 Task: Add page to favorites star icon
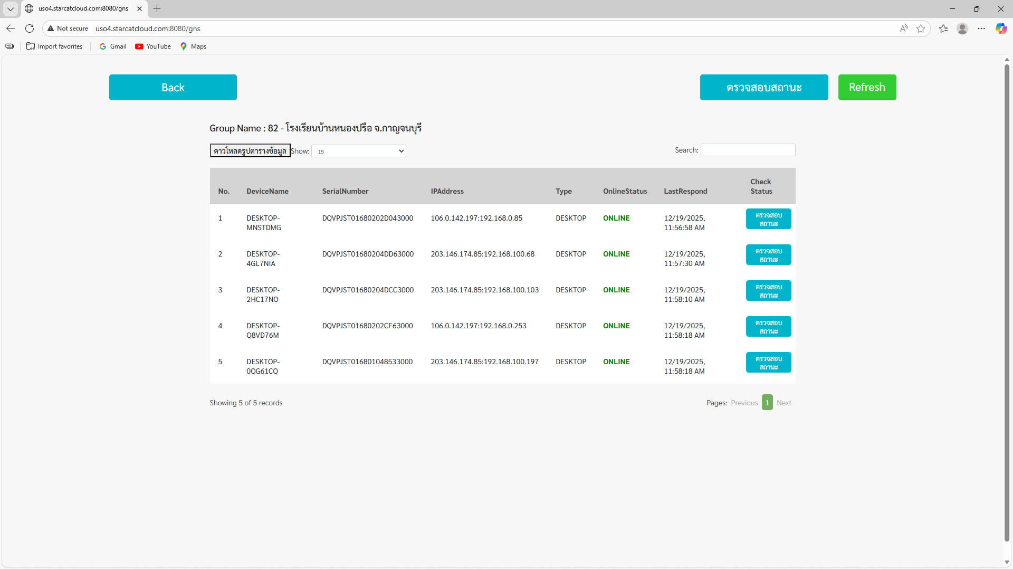point(921,28)
